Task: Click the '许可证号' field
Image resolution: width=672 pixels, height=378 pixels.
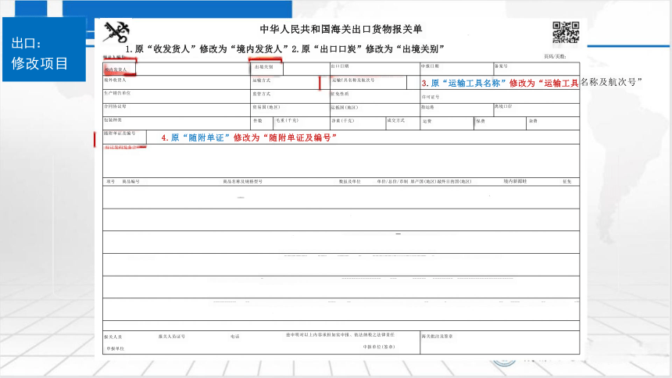Action: pos(500,96)
